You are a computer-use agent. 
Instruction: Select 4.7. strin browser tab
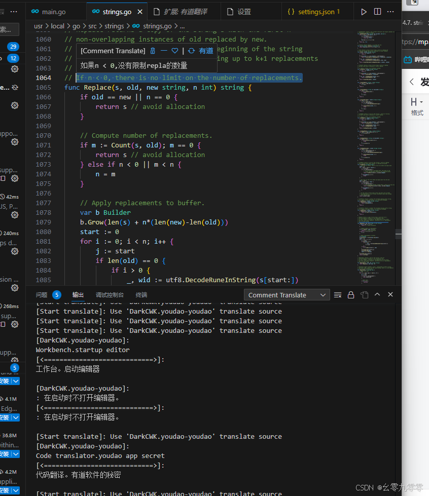[x=415, y=23]
